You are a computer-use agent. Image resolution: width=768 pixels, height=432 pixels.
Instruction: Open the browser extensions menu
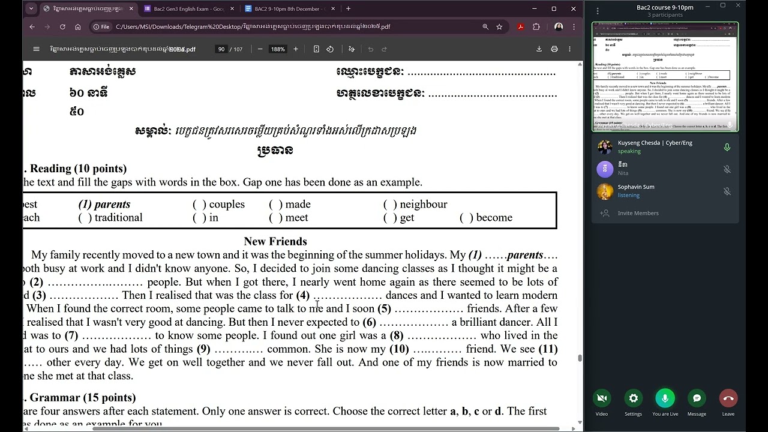tap(536, 27)
